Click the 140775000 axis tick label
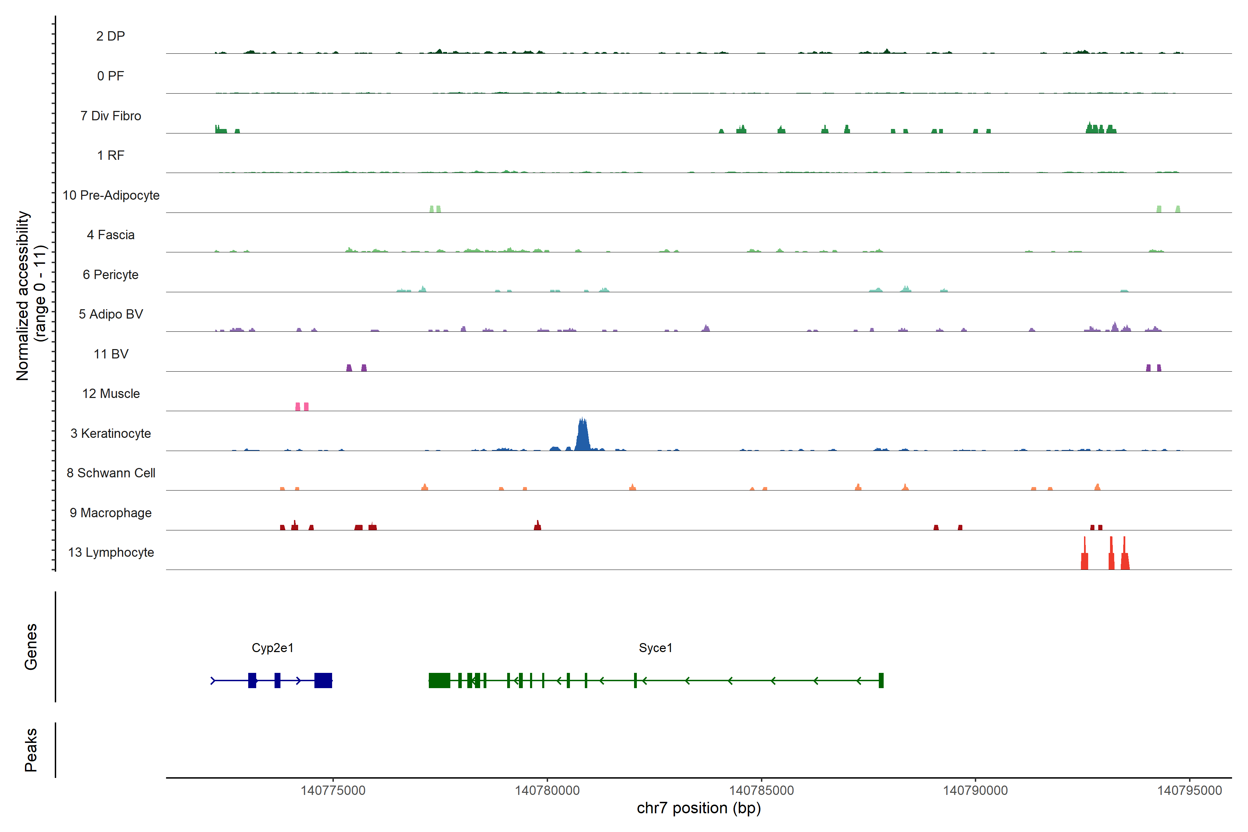The image size is (1248, 832). 333,791
